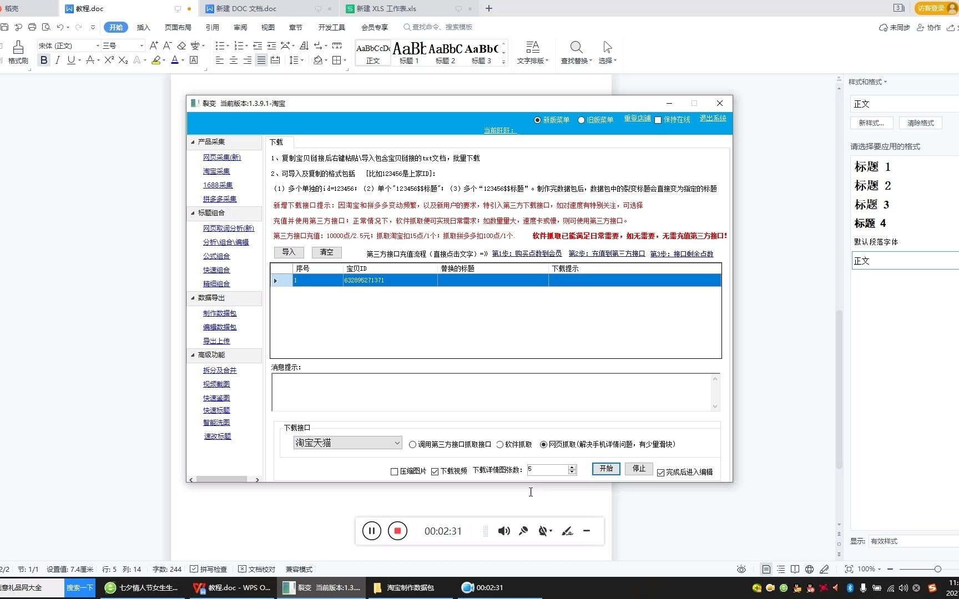Align text left
959x599 pixels.
tap(220, 60)
